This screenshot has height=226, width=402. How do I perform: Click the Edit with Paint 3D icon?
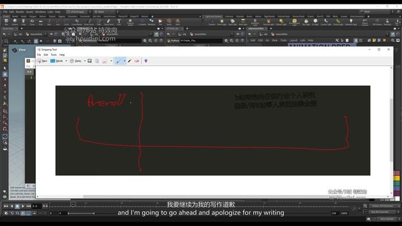pyautogui.click(x=146, y=61)
